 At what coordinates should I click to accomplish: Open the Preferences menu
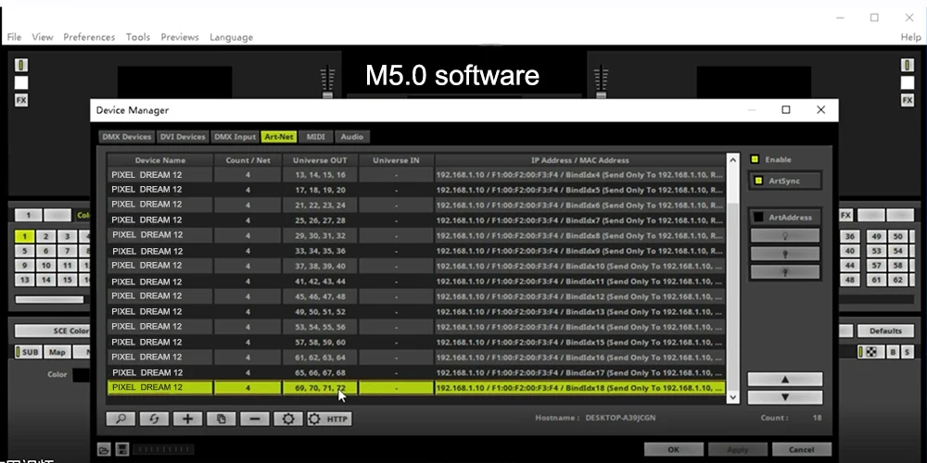click(89, 37)
